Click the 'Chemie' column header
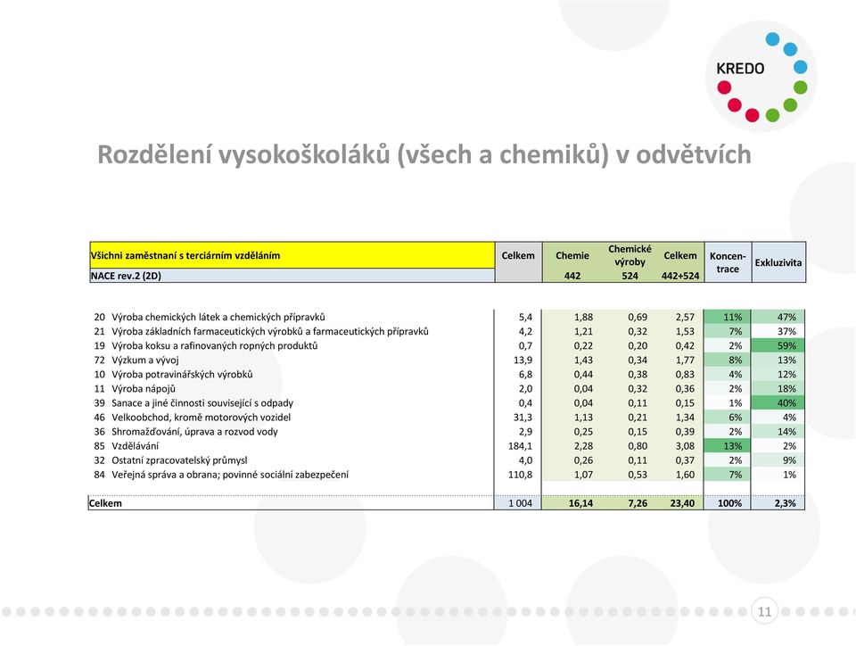 pos(572,255)
